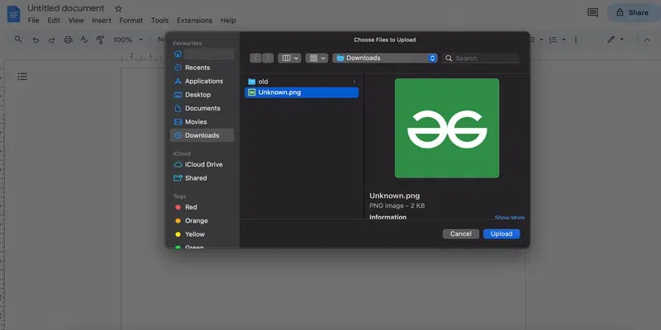
Task: Click the Home folder icon in sidebar
Action: coord(178,54)
